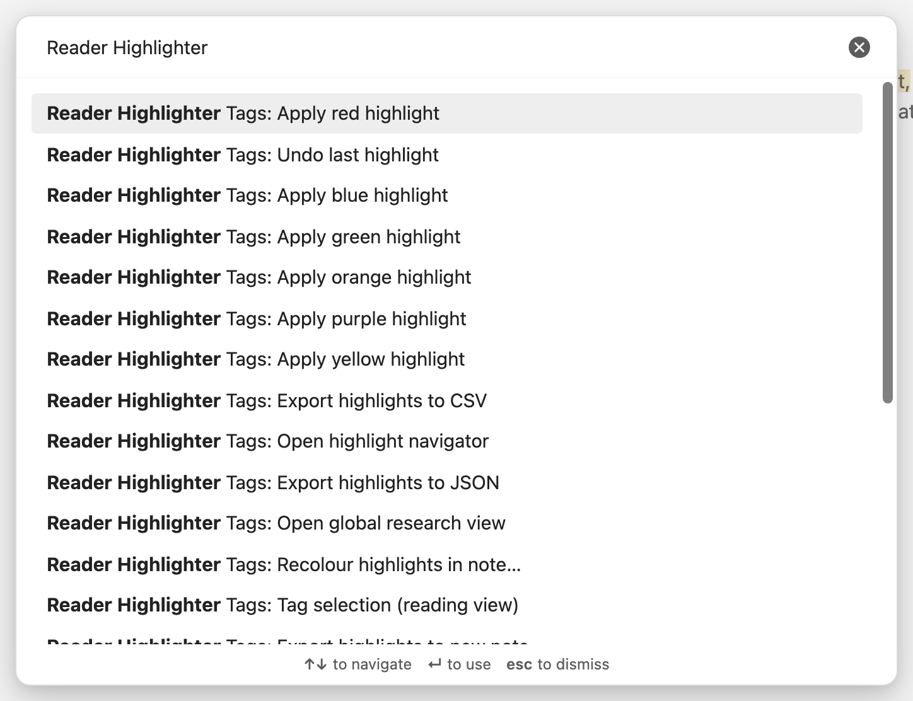This screenshot has width=913, height=701.
Task: Click the Reader Highlighter search field
Action: [x=441, y=47]
